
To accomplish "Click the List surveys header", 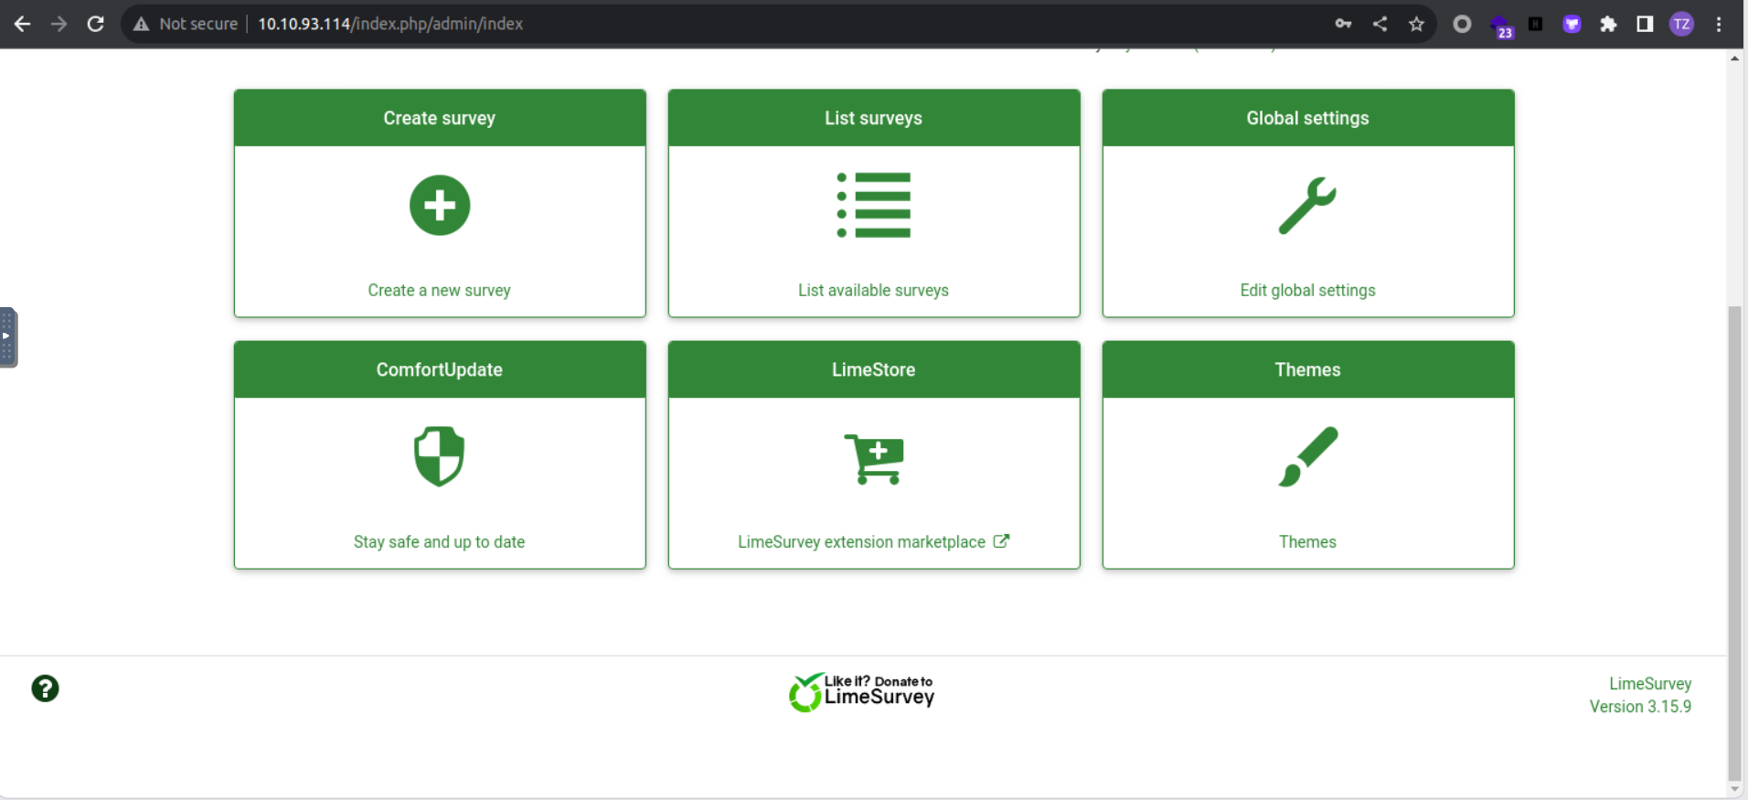I will (874, 118).
